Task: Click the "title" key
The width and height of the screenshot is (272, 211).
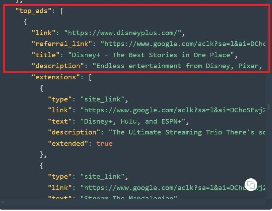Action: tap(46, 55)
